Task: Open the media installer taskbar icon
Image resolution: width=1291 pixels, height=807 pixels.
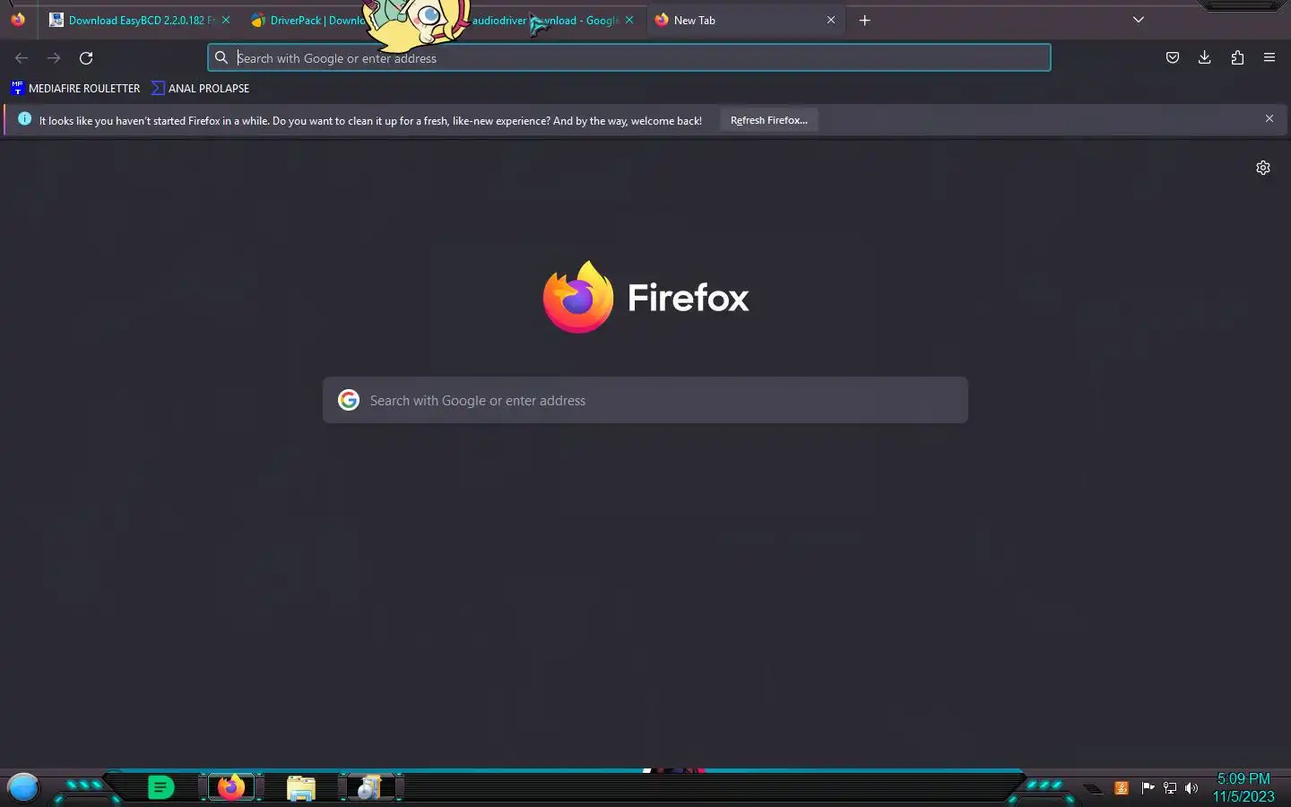Action: 368,787
